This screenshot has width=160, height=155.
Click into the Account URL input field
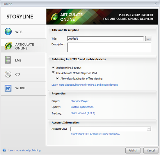click(x=109, y=129)
